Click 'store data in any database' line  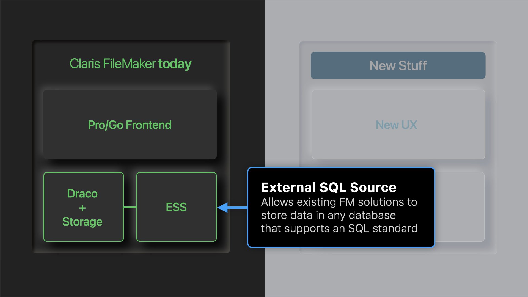pyautogui.click(x=328, y=215)
